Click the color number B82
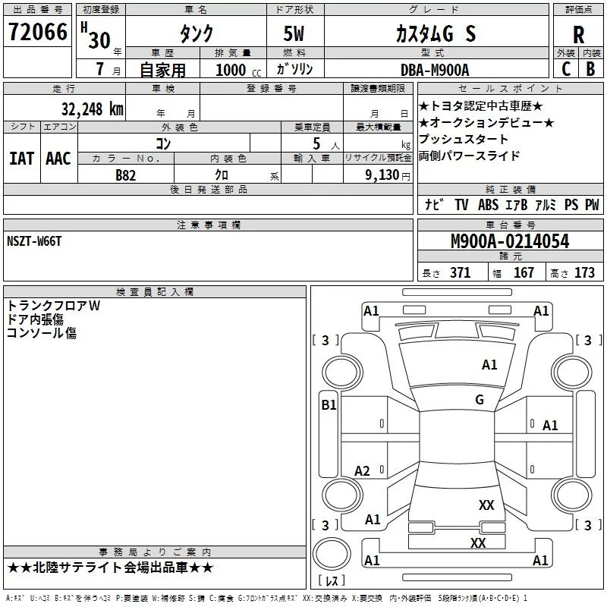The image size is (607, 607). pyautogui.click(x=126, y=174)
